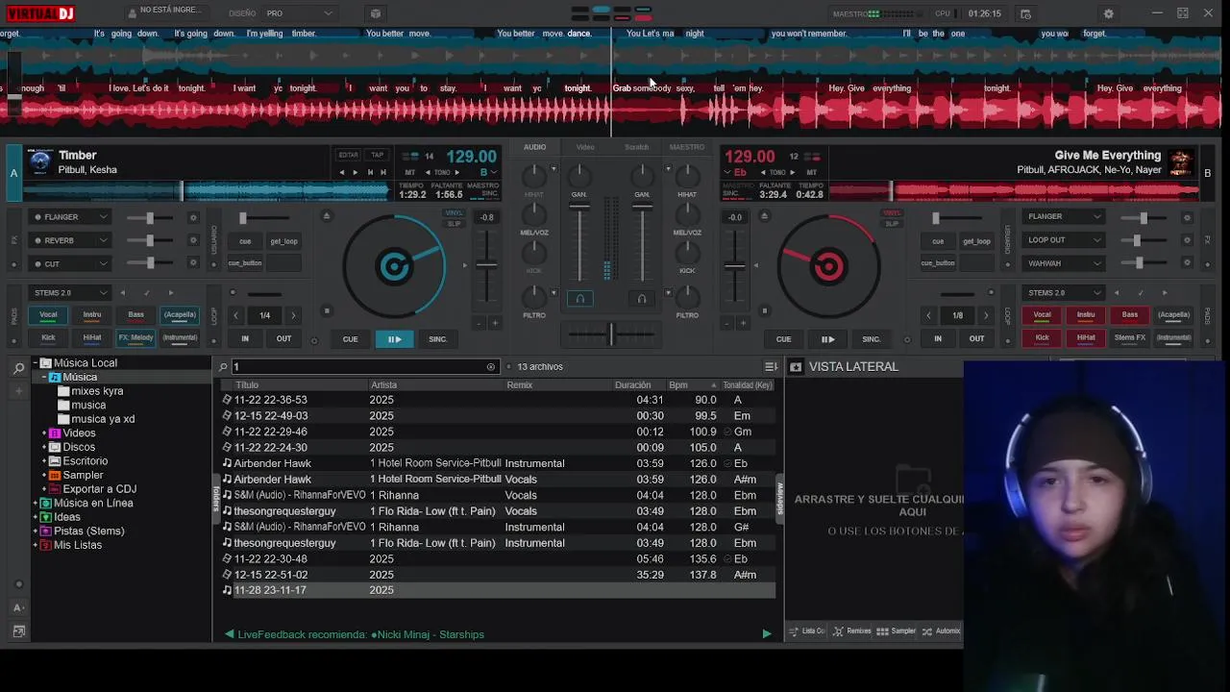The image size is (1230, 692).
Task: Click deck A loop IN button
Action: [x=245, y=338]
